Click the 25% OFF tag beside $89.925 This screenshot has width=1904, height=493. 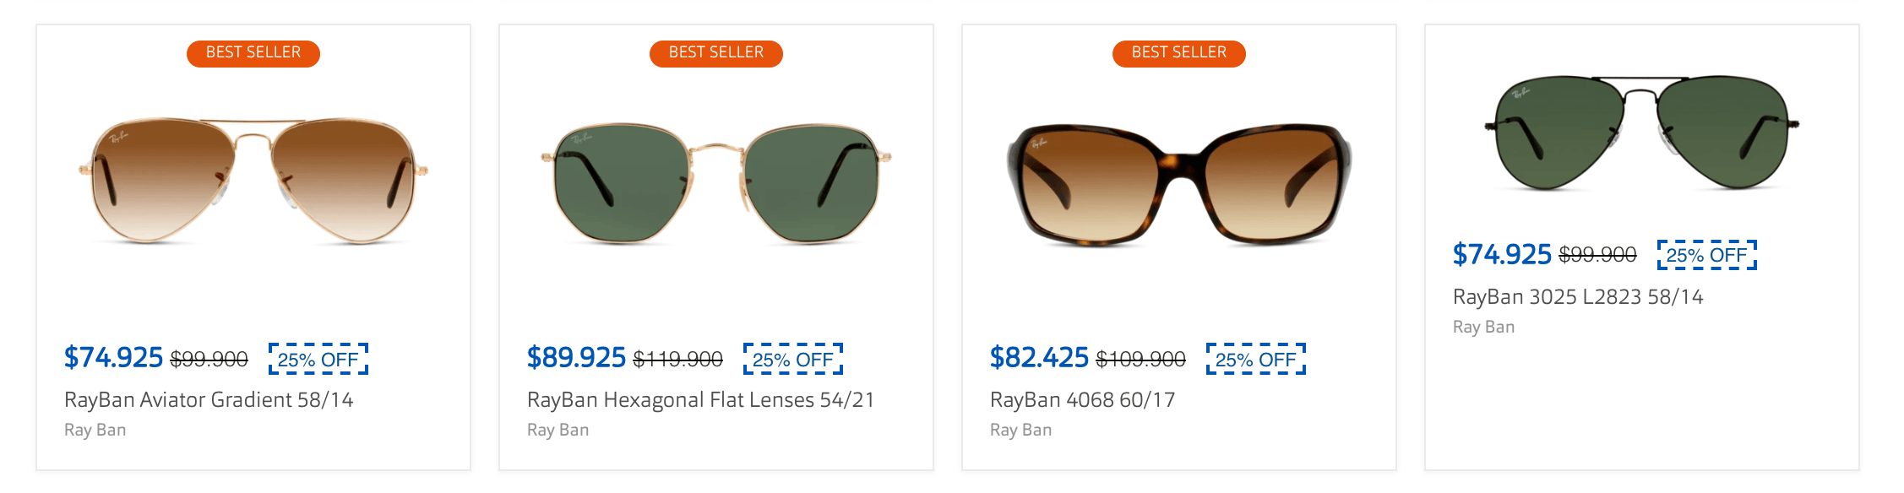pyautogui.click(x=792, y=360)
